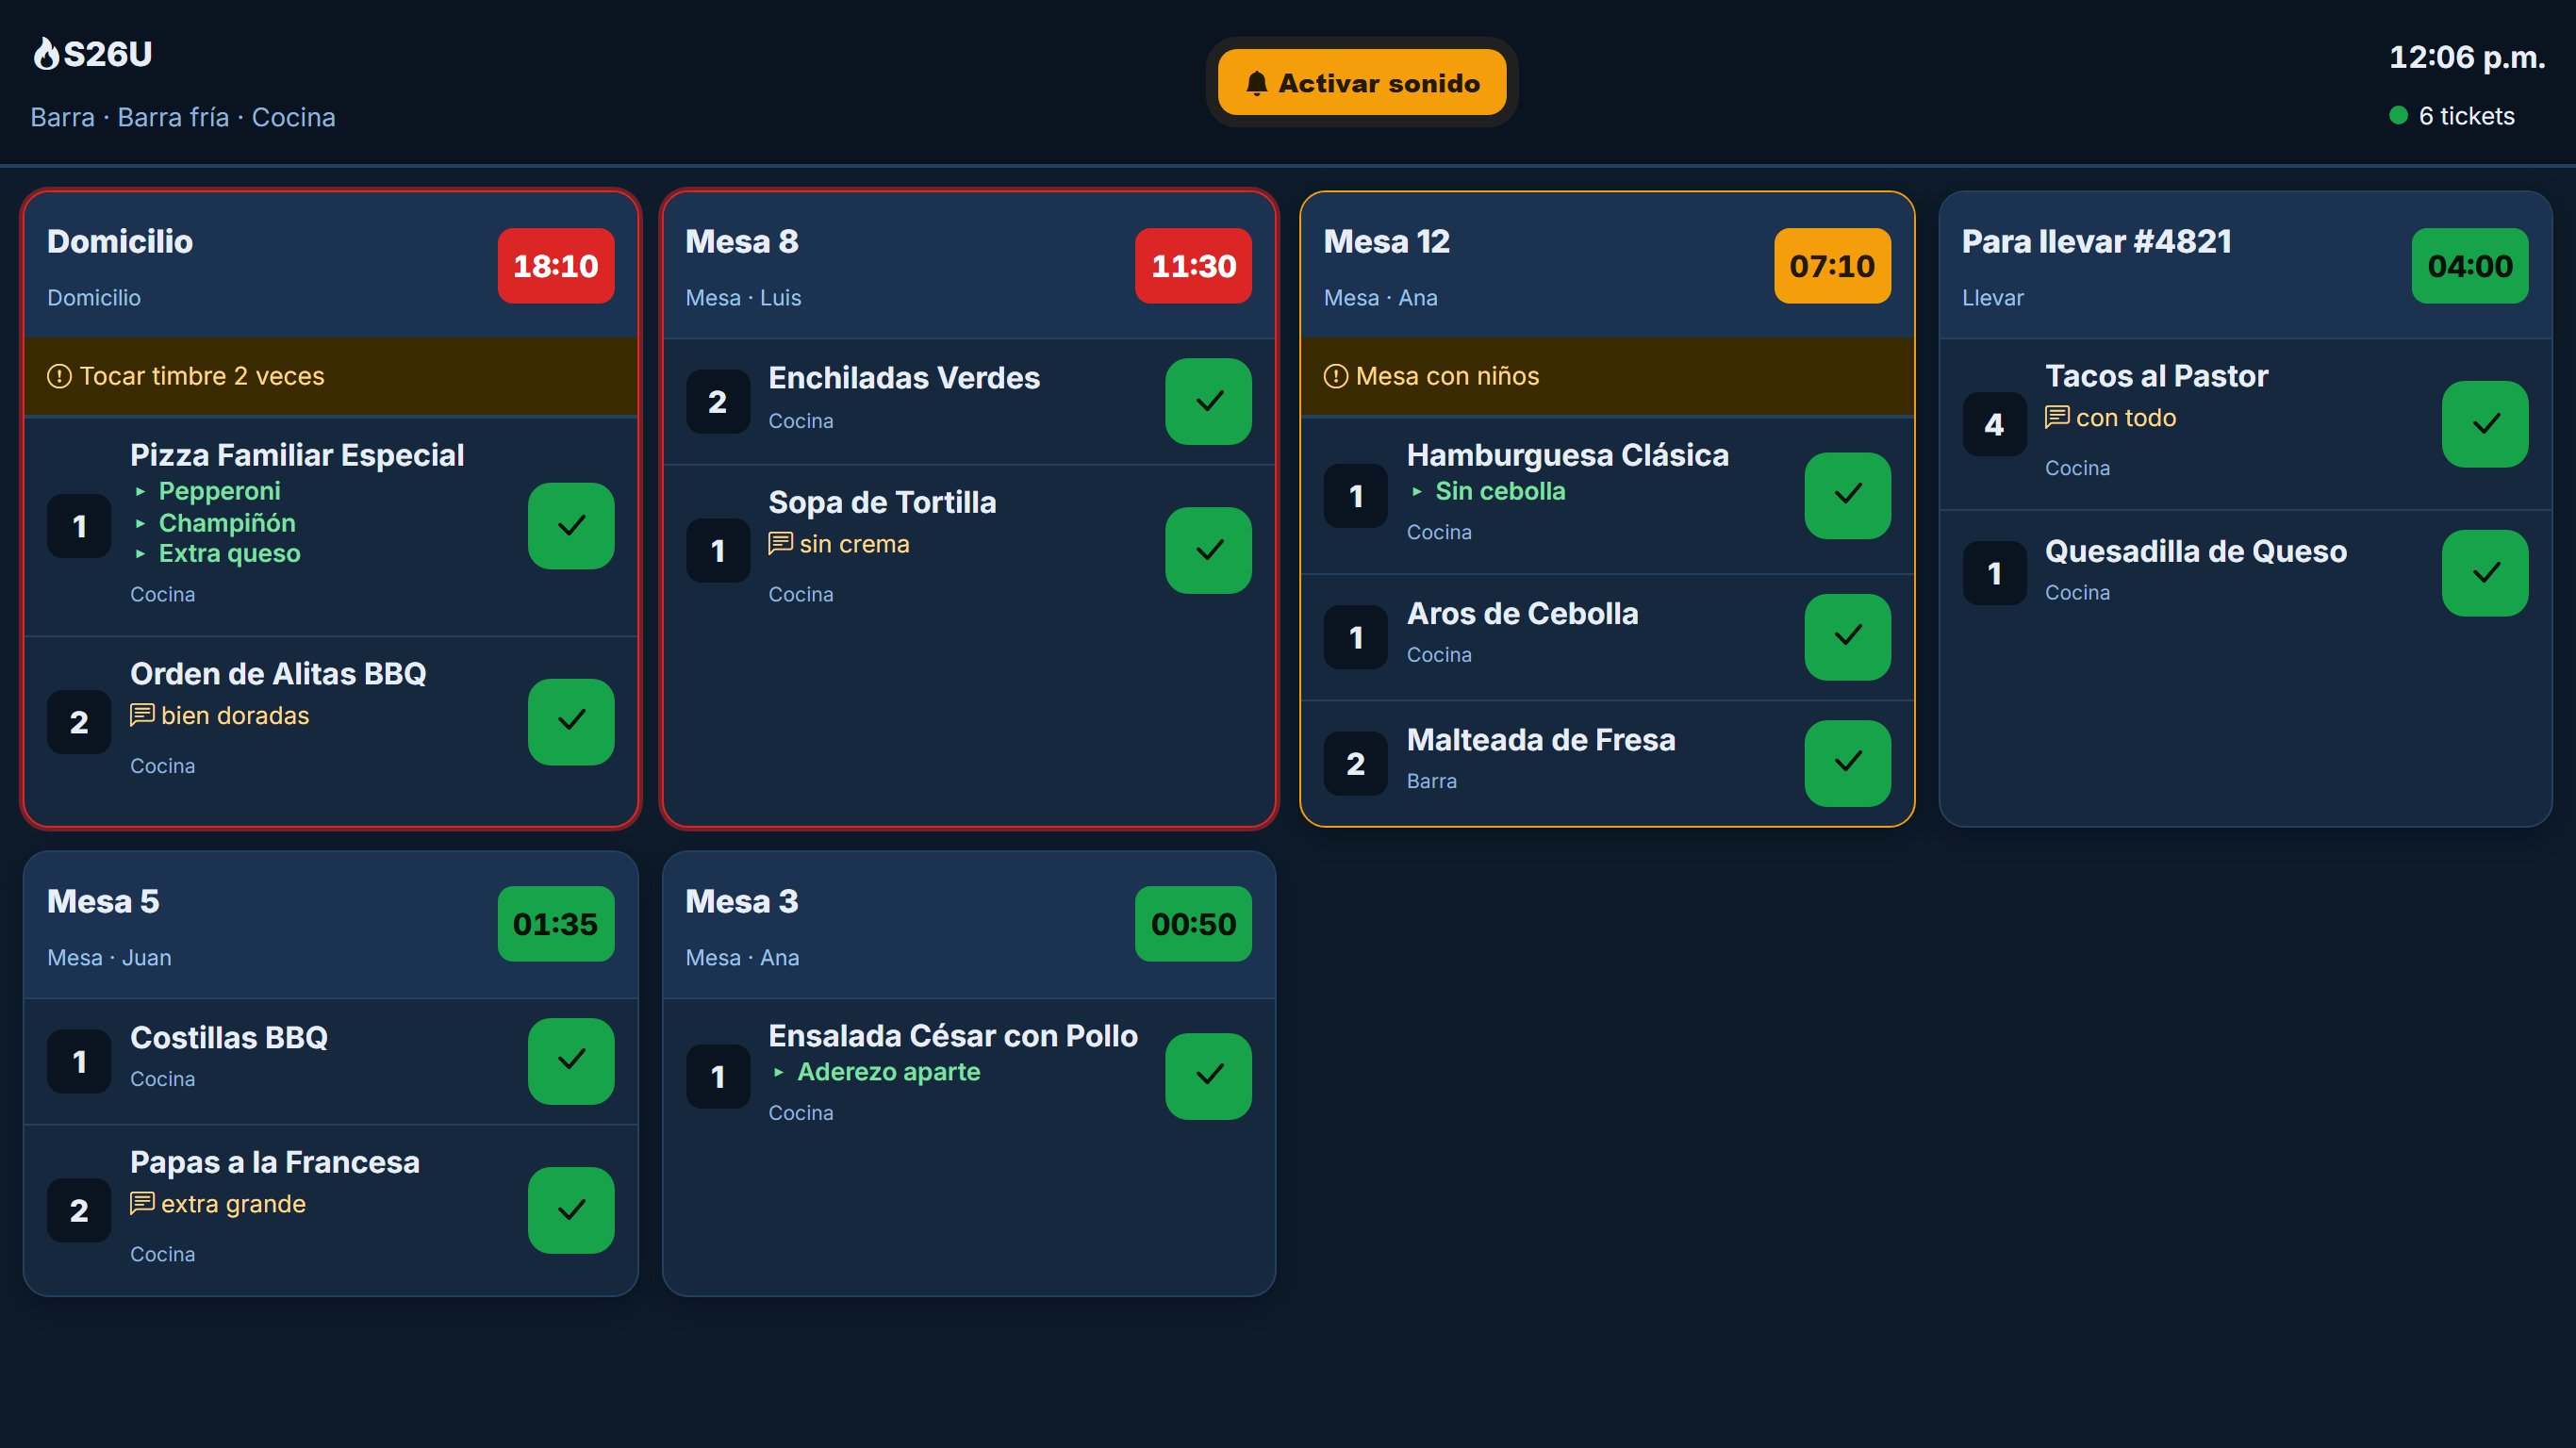Check off Quesadilla de Queso
This screenshot has height=1448, width=2576.
click(x=2485, y=573)
